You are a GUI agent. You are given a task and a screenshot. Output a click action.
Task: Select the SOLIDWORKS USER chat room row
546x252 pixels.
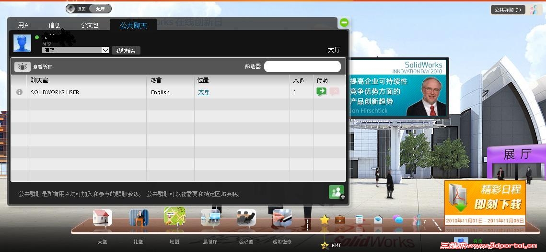coord(178,92)
